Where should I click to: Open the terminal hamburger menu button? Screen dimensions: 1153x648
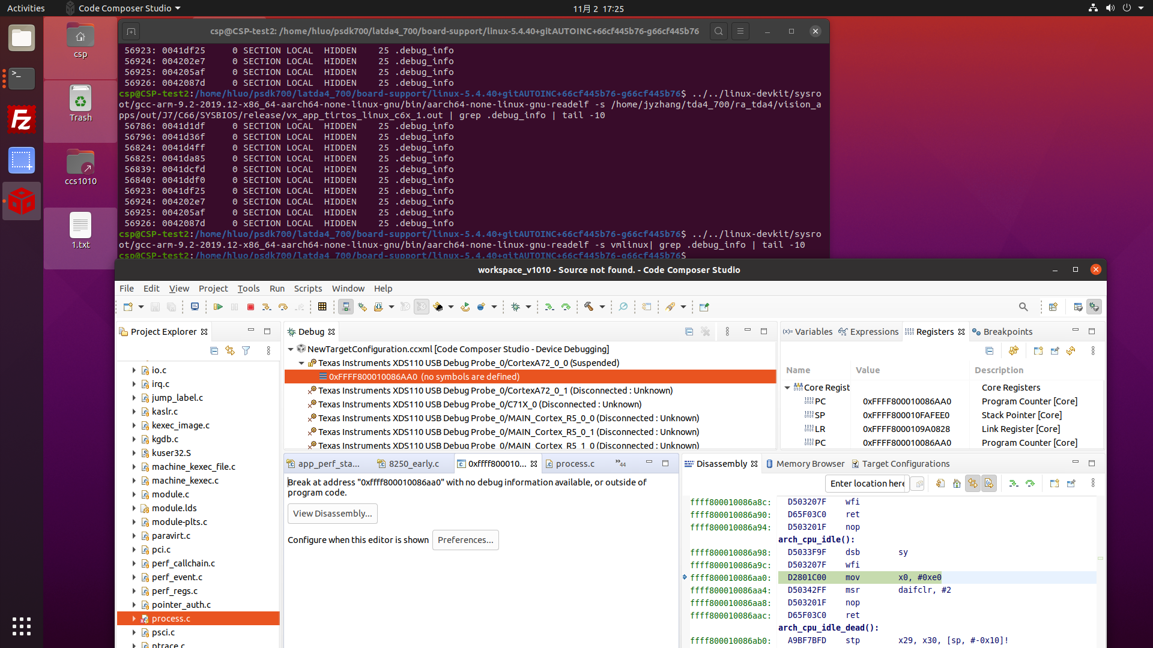coord(740,31)
